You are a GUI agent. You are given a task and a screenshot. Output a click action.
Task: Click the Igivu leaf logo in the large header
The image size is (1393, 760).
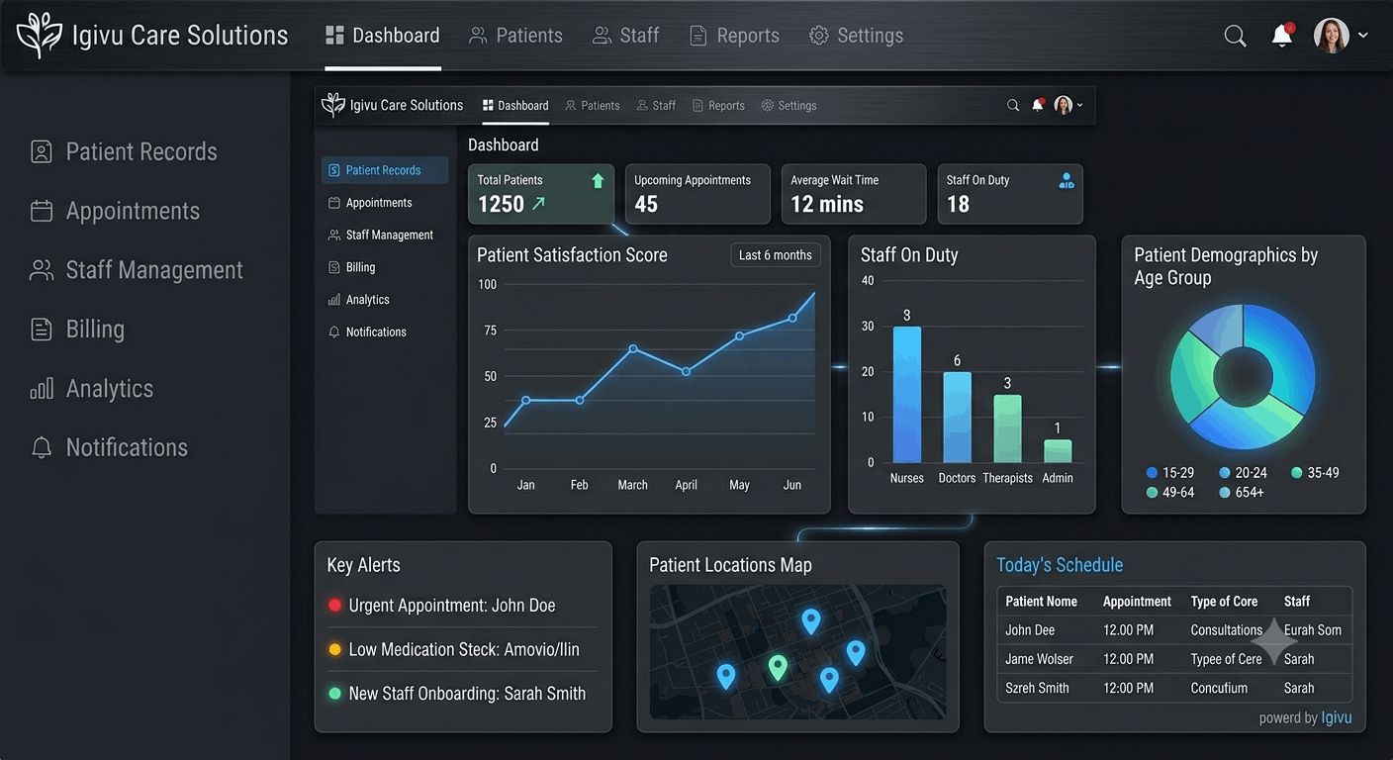click(40, 36)
